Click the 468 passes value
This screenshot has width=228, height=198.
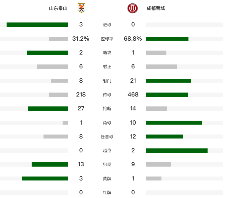[133, 95]
